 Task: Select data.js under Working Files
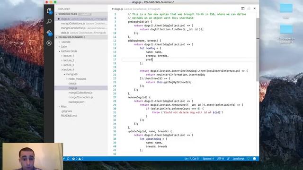81,33
